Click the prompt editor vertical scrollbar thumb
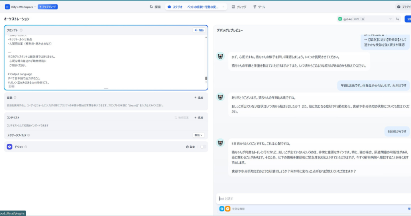 coord(206,78)
